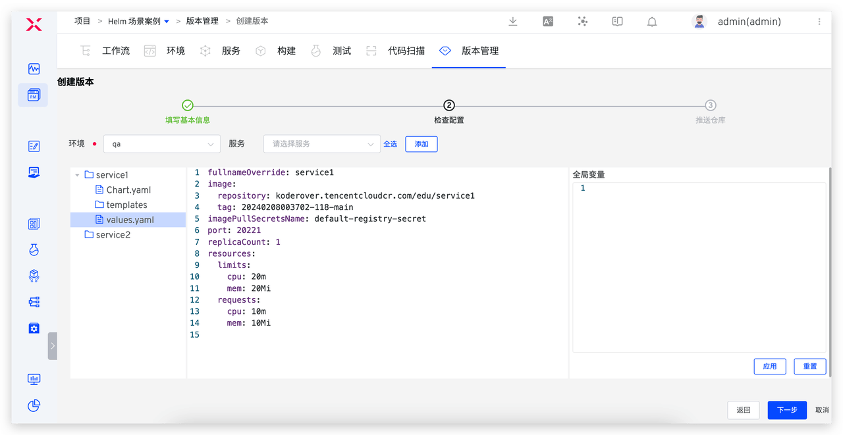This screenshot has height=435, width=843.
Task: Click the download icon in top bar
Action: [x=513, y=21]
